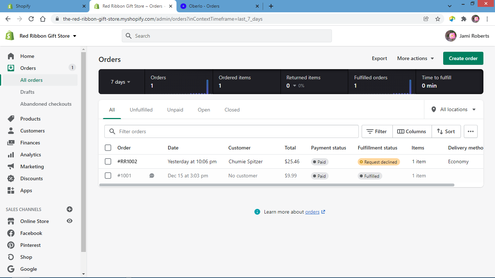Select checkbox for order #RR1002
The image size is (495, 278).
pyautogui.click(x=108, y=161)
